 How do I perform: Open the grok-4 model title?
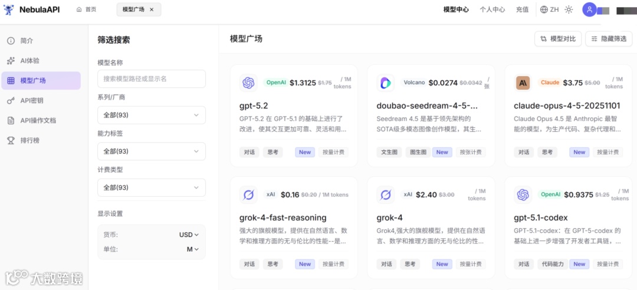click(390, 218)
